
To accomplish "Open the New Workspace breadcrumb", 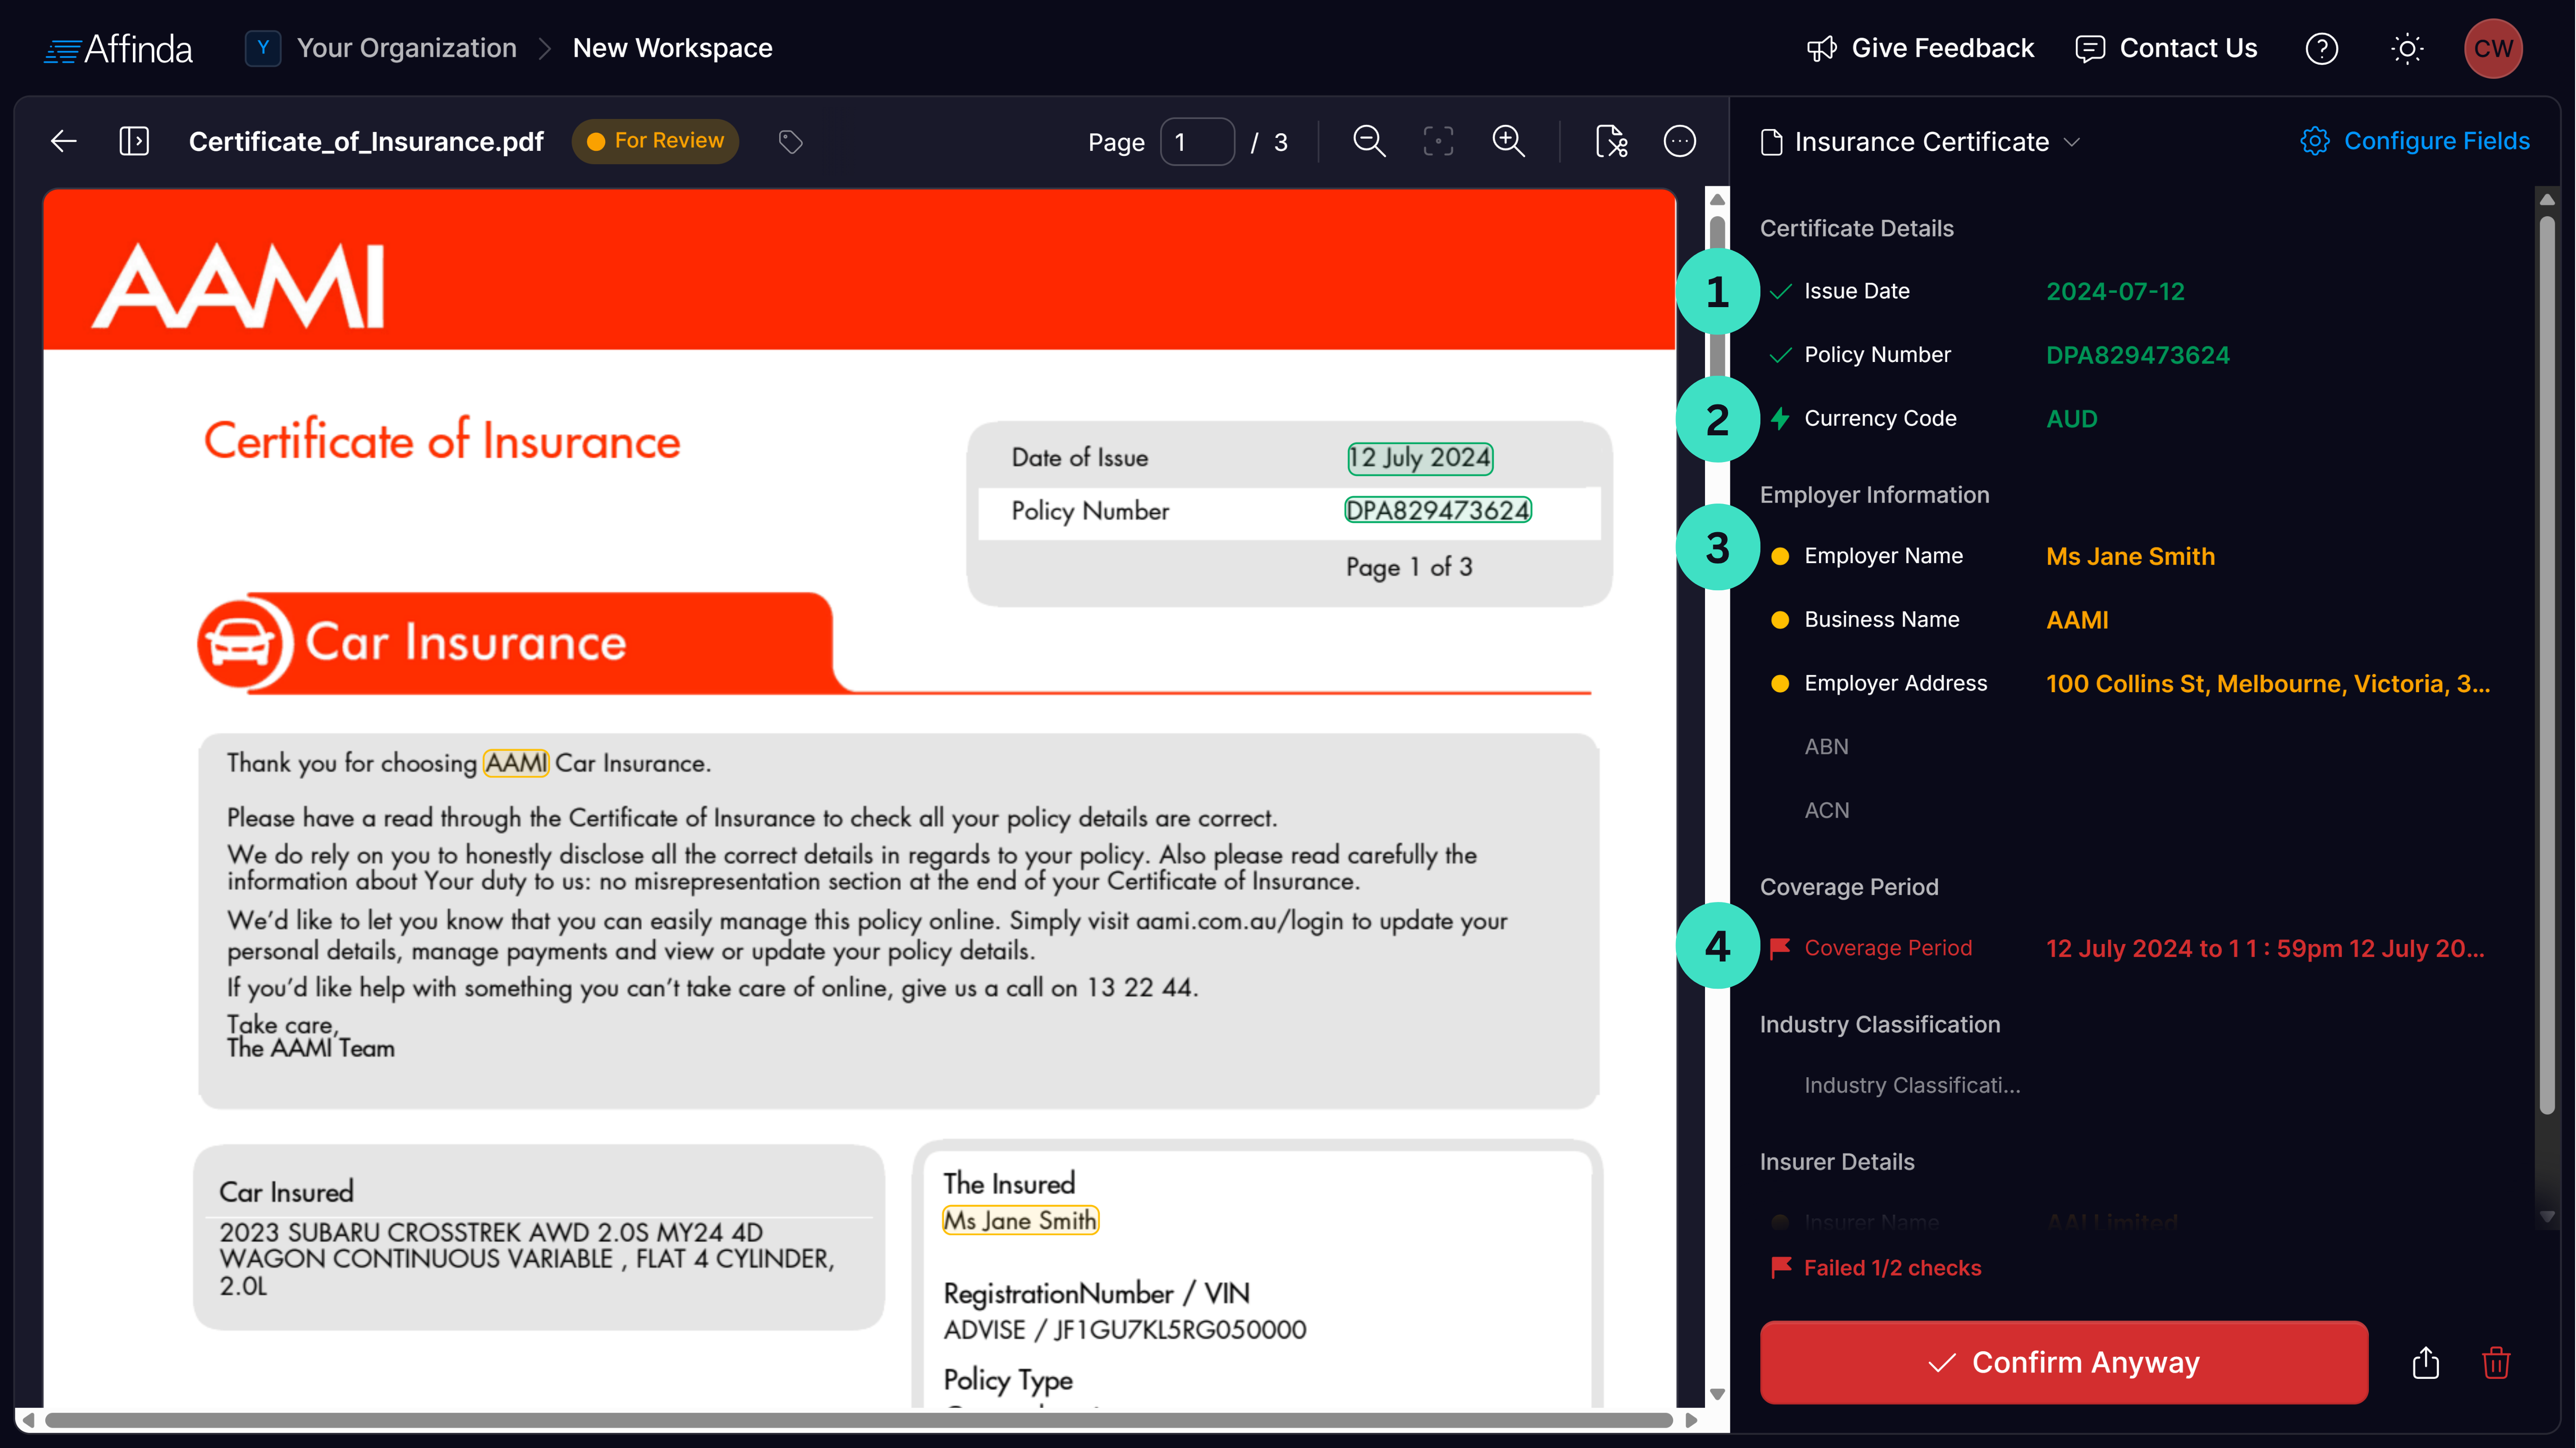I will [x=672, y=47].
